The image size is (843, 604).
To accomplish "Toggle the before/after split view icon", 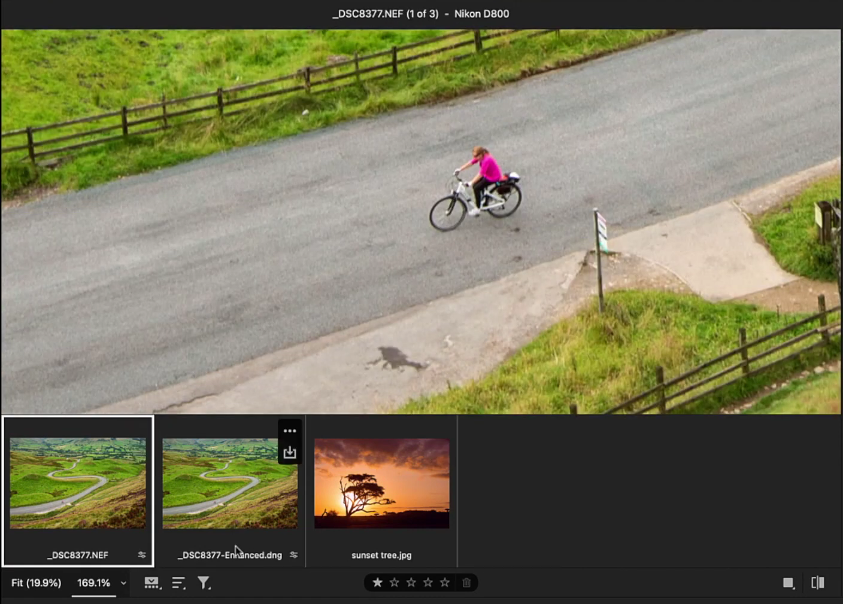I will [817, 583].
